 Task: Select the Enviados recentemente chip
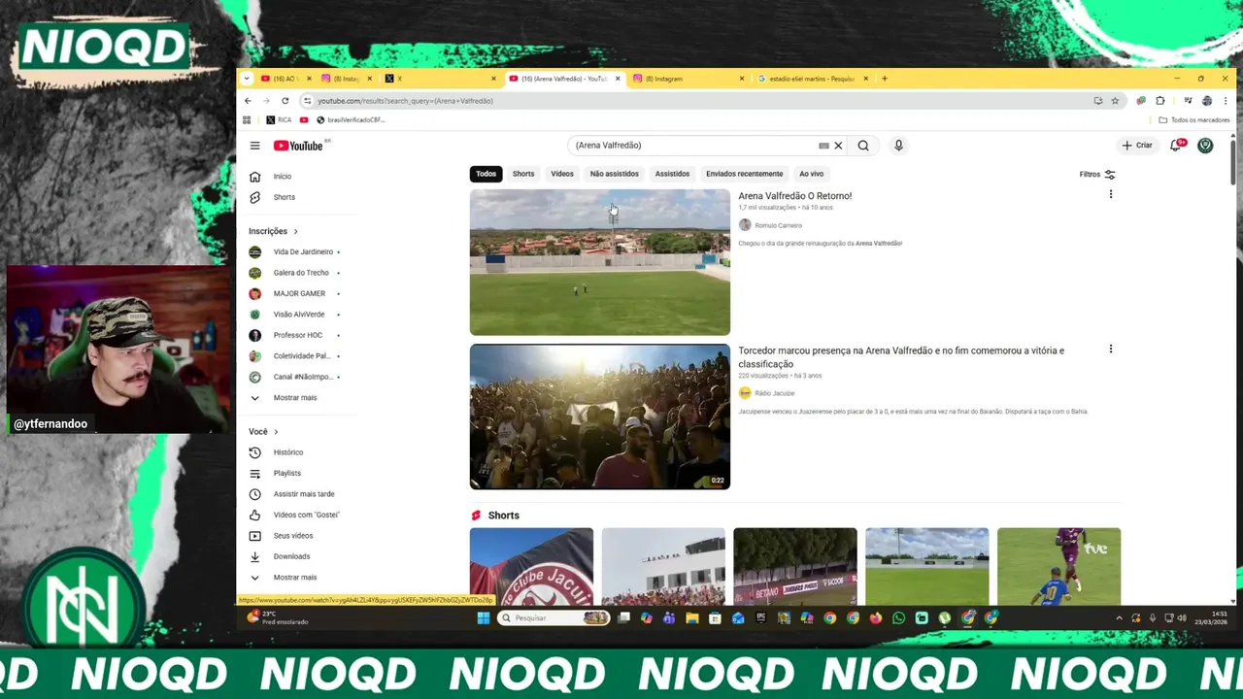point(745,174)
